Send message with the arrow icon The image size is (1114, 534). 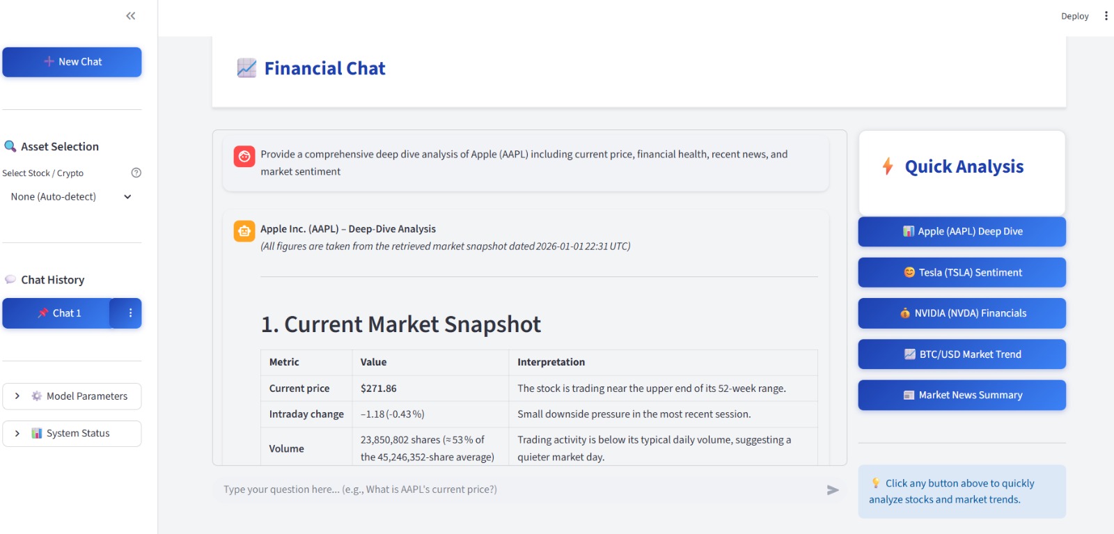point(833,490)
